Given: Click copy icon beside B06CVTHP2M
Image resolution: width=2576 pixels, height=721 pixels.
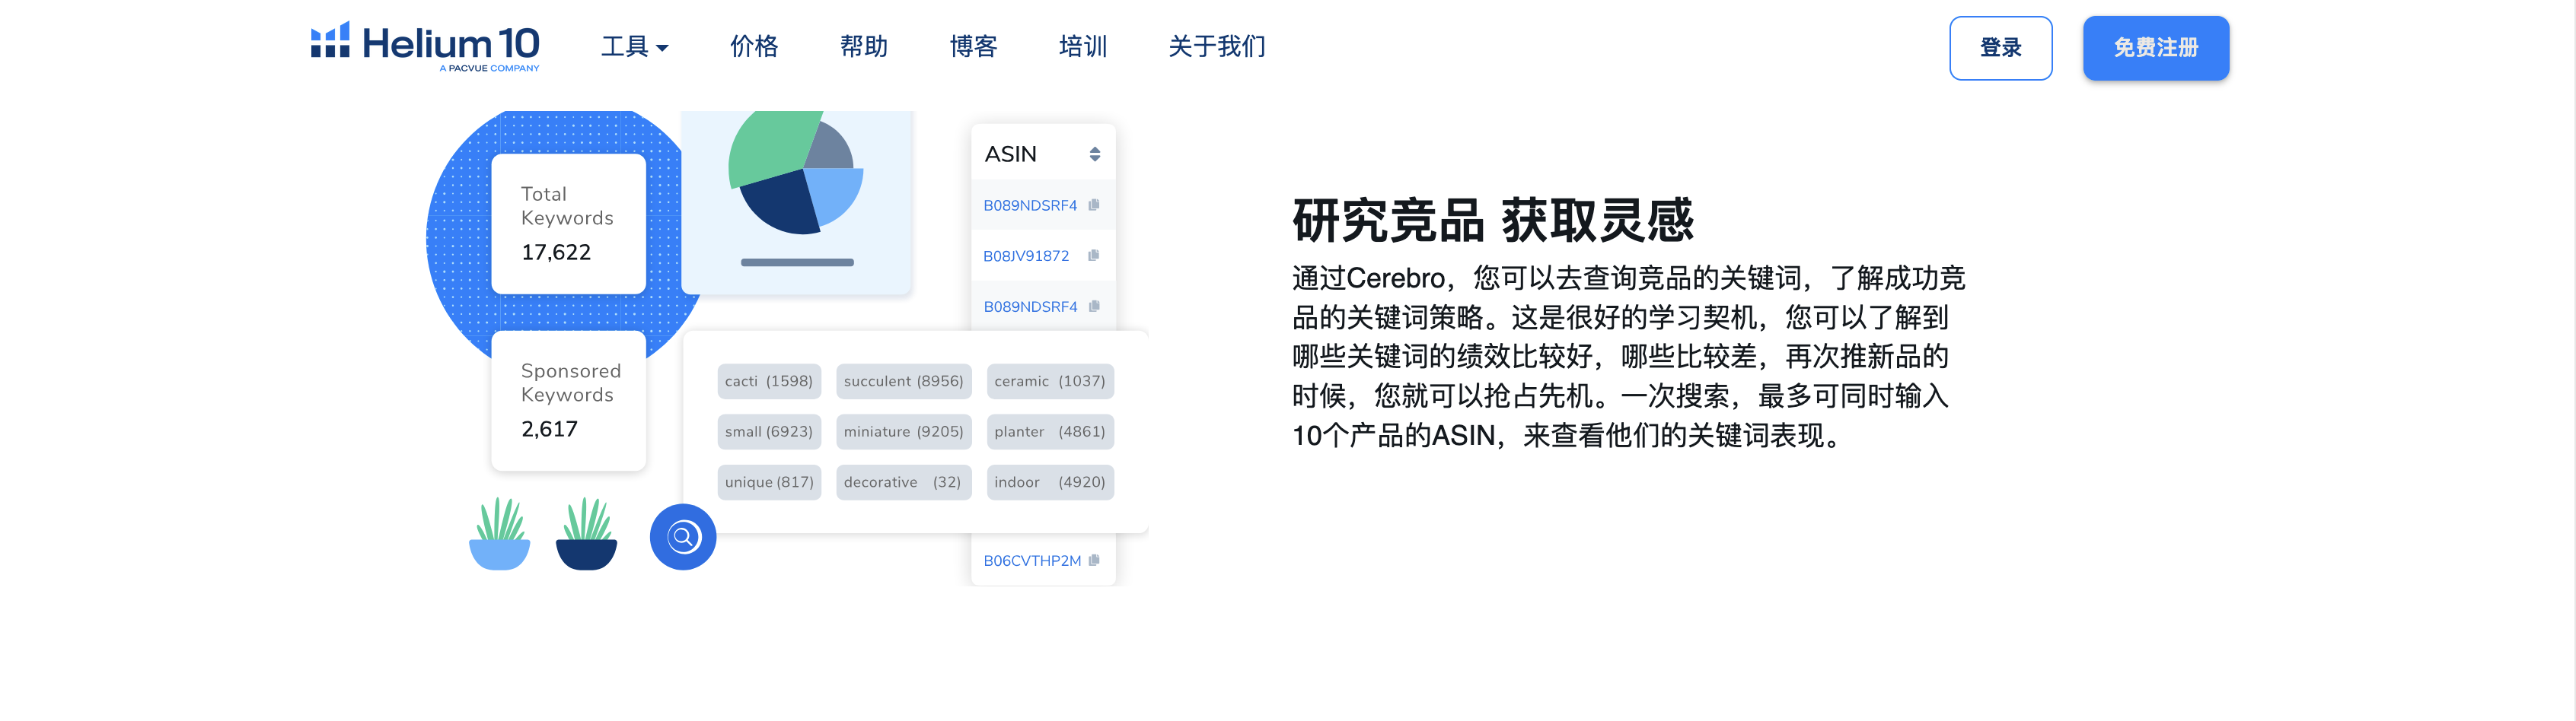Looking at the screenshot, I should tap(1094, 561).
